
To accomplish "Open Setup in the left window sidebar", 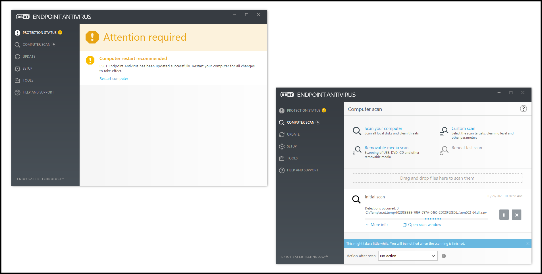I will coord(28,68).
